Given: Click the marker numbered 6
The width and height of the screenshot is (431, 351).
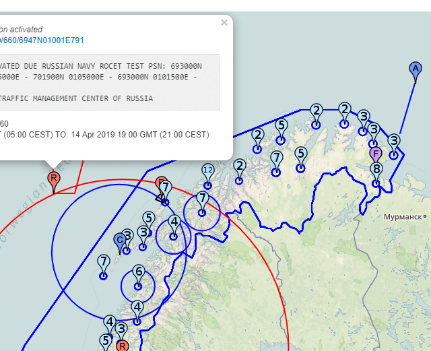Looking at the screenshot, I should (138, 272).
